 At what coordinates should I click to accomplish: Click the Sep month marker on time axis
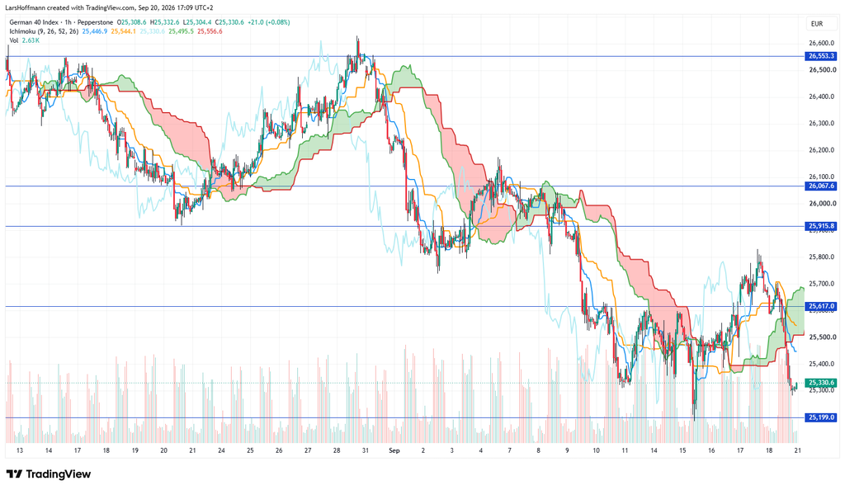tap(394, 450)
